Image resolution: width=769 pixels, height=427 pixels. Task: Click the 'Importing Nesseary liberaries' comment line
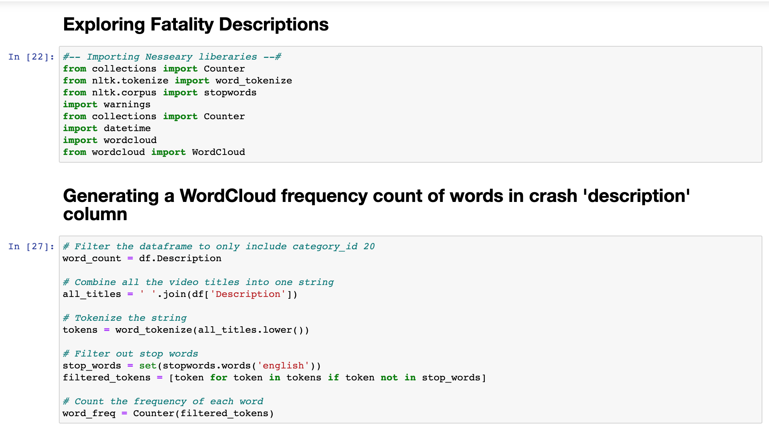172,57
